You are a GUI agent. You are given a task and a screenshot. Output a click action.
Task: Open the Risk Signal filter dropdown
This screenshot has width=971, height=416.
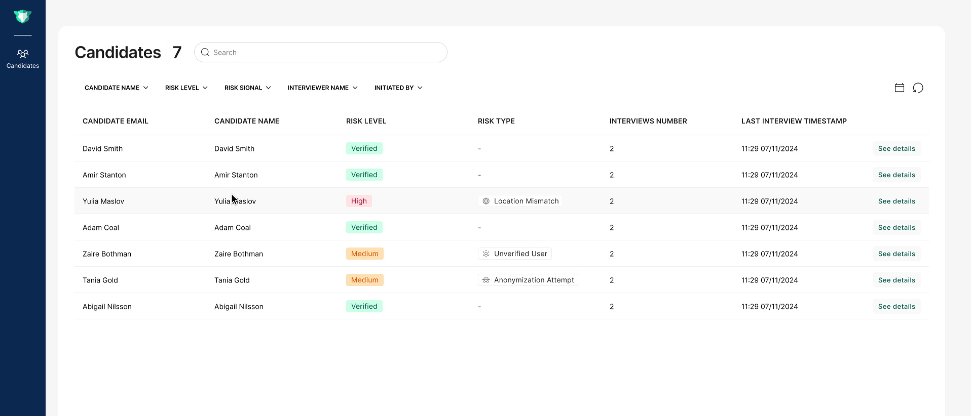(x=248, y=88)
